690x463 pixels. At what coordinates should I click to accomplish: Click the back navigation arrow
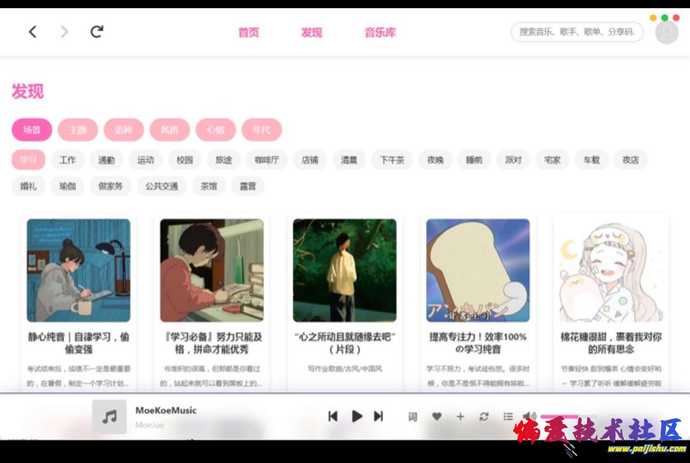pos(33,32)
